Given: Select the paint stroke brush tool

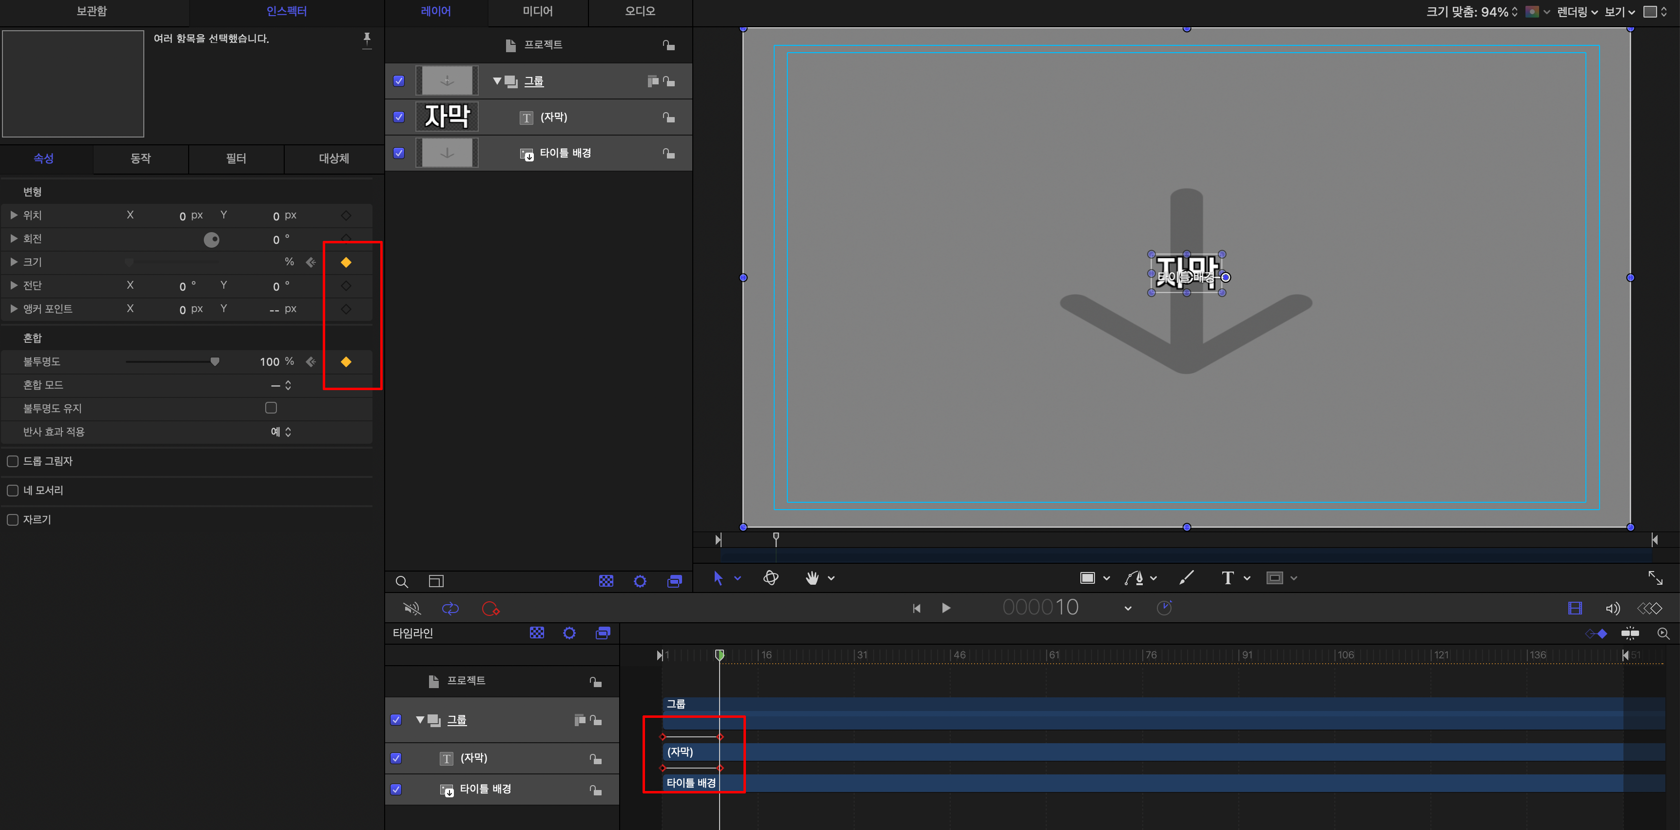Looking at the screenshot, I should pos(1186,578).
